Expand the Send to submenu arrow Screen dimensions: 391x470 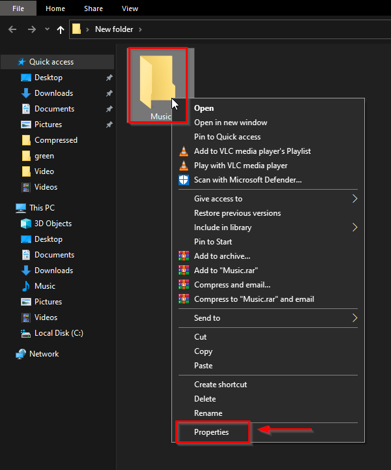click(355, 318)
